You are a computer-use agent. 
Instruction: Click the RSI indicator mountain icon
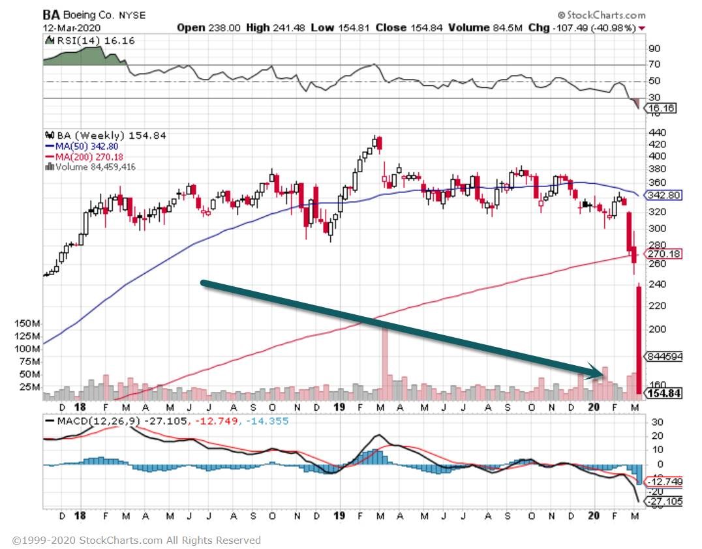point(49,40)
